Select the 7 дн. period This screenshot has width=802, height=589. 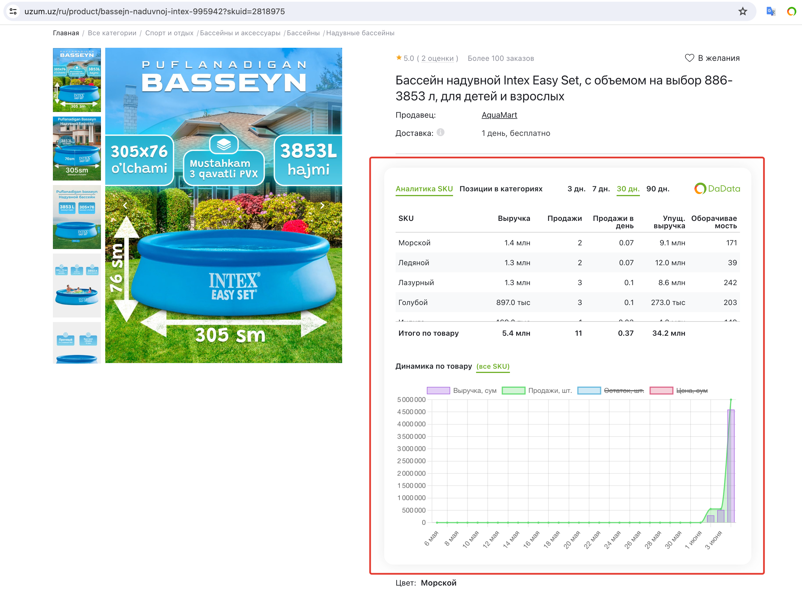click(x=601, y=188)
